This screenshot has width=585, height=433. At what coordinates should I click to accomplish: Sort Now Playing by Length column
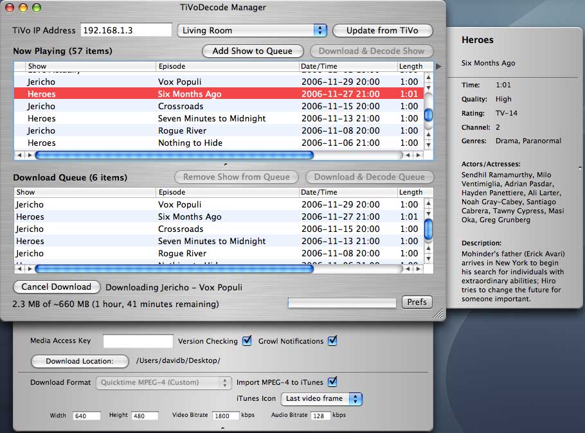[410, 66]
